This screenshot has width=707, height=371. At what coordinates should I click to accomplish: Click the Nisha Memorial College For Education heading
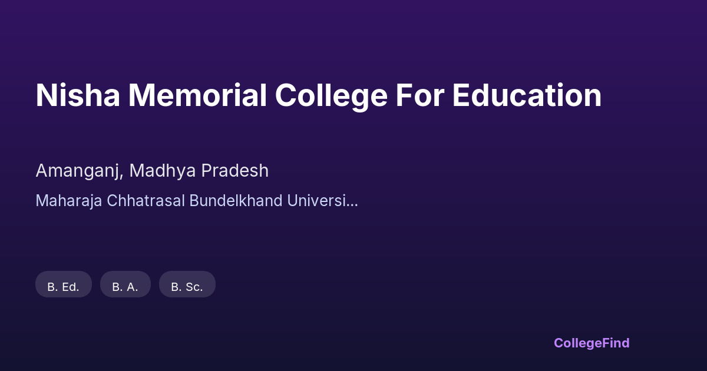coord(318,95)
